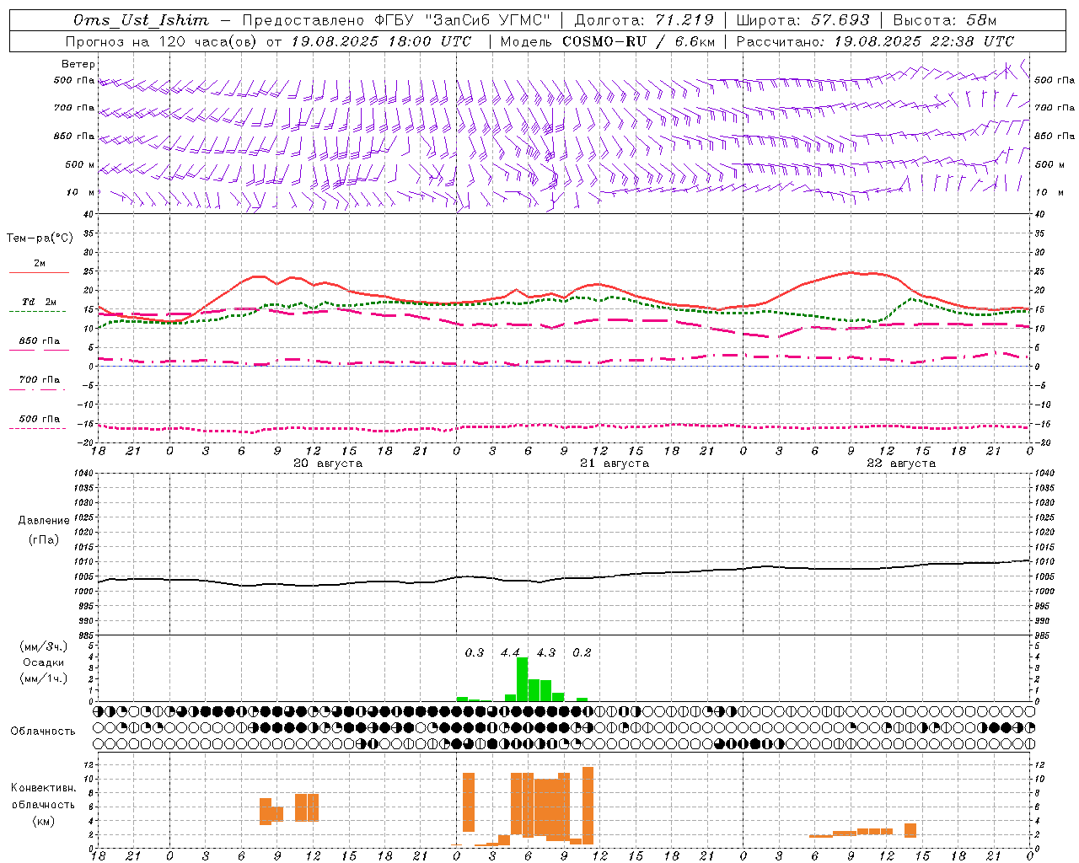
Task: Click the 500 м wind level label on the left
Action: [x=81, y=165]
